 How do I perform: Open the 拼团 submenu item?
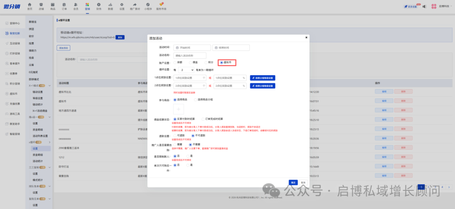coord(31,29)
